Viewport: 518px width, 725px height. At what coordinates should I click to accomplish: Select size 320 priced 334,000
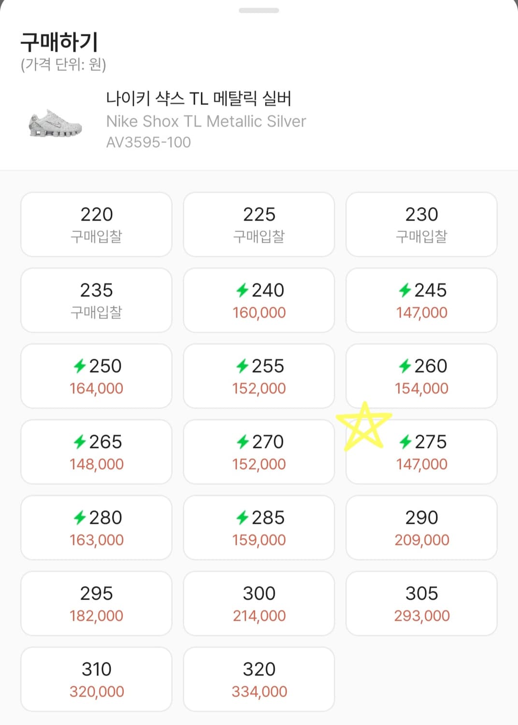click(259, 680)
